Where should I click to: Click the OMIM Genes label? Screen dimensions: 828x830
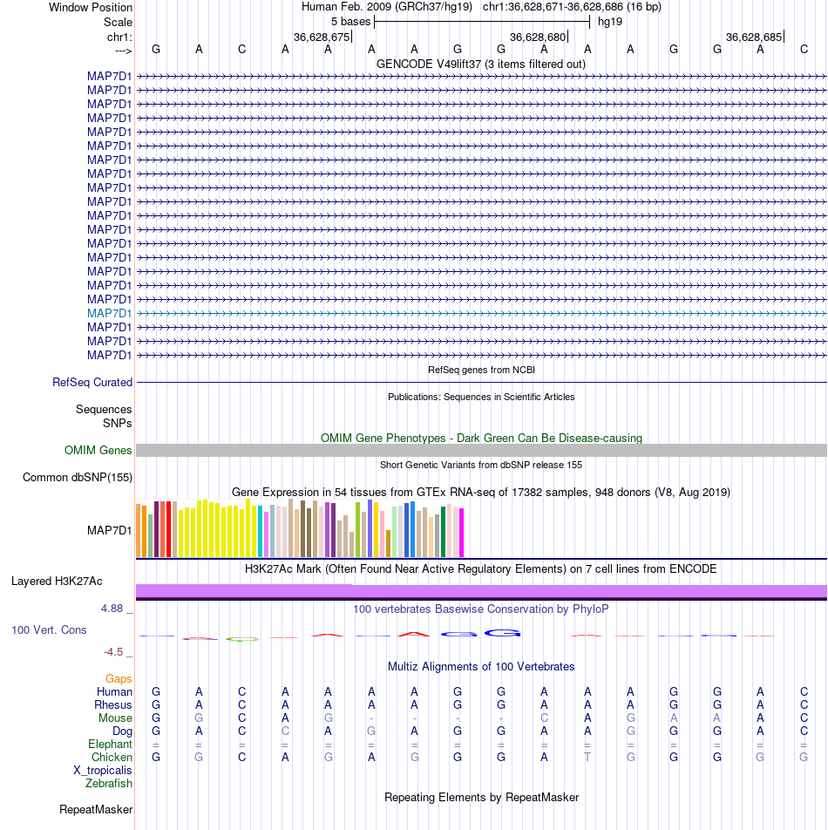tap(98, 450)
